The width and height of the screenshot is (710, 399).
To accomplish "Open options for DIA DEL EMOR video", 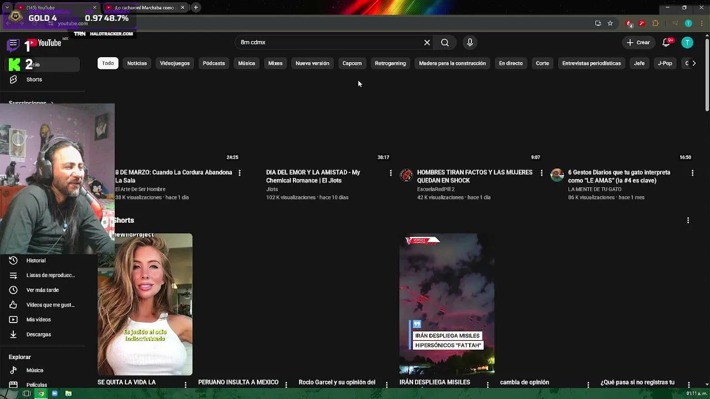I will point(390,173).
